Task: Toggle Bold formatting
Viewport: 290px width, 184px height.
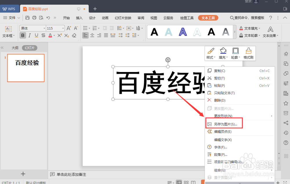Action: (x=23, y=35)
